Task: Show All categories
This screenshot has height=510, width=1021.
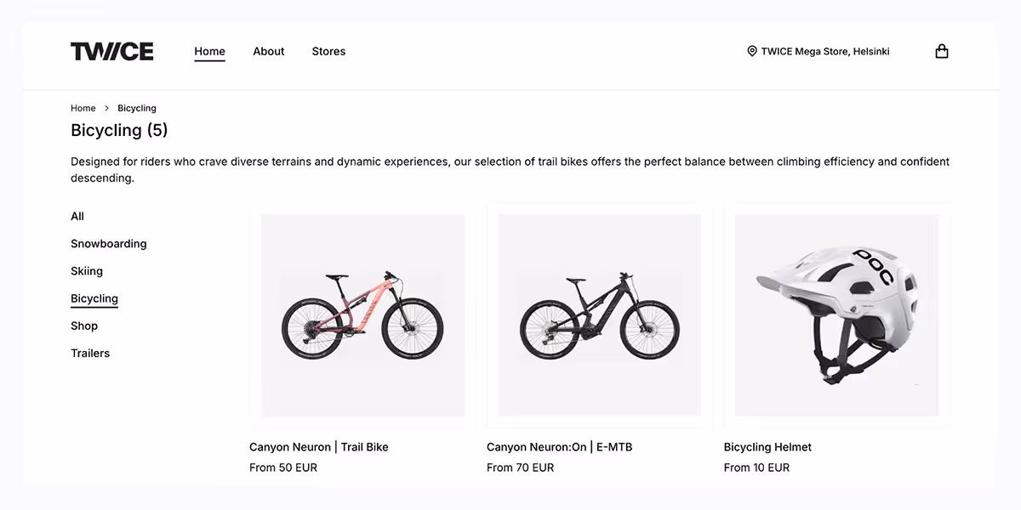Action: click(x=77, y=217)
